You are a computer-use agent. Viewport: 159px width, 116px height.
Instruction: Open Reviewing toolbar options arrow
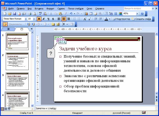tap(76, 24)
